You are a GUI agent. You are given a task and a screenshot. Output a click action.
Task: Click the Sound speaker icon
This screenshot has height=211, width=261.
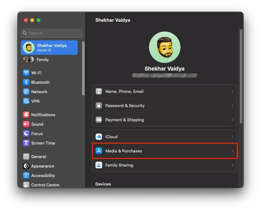click(x=26, y=124)
